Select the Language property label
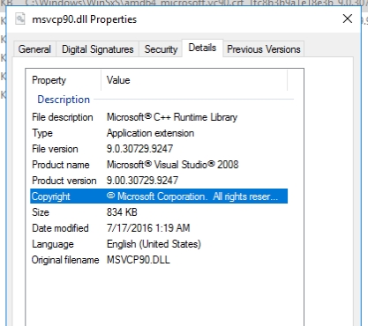Image resolution: width=368 pixels, height=326 pixels. (53, 244)
